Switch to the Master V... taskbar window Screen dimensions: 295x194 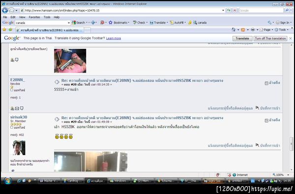pyautogui.click(x=50, y=181)
